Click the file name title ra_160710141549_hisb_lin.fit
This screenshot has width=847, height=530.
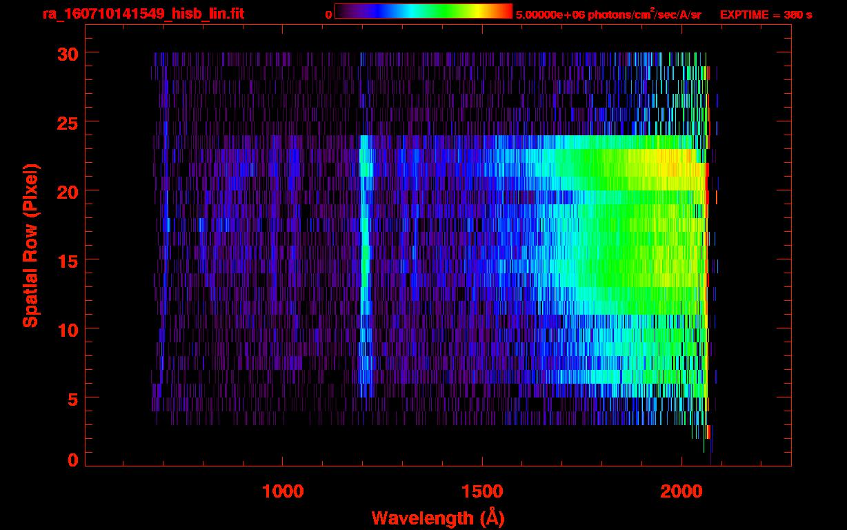(x=143, y=14)
